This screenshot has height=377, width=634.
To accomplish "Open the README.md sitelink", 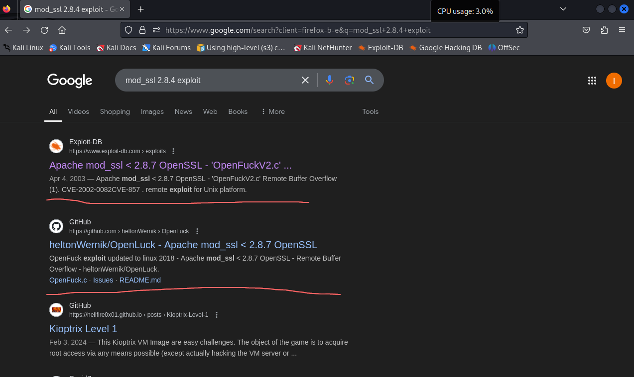I will point(140,280).
